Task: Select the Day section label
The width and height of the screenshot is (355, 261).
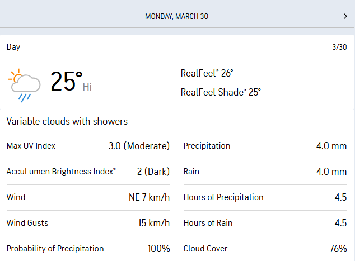Action: point(13,47)
